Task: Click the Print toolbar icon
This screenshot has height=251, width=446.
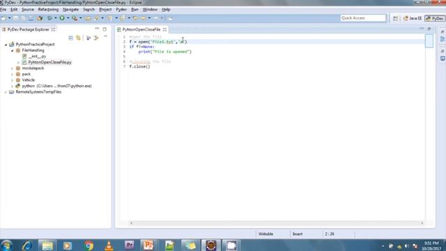Action: (31, 18)
